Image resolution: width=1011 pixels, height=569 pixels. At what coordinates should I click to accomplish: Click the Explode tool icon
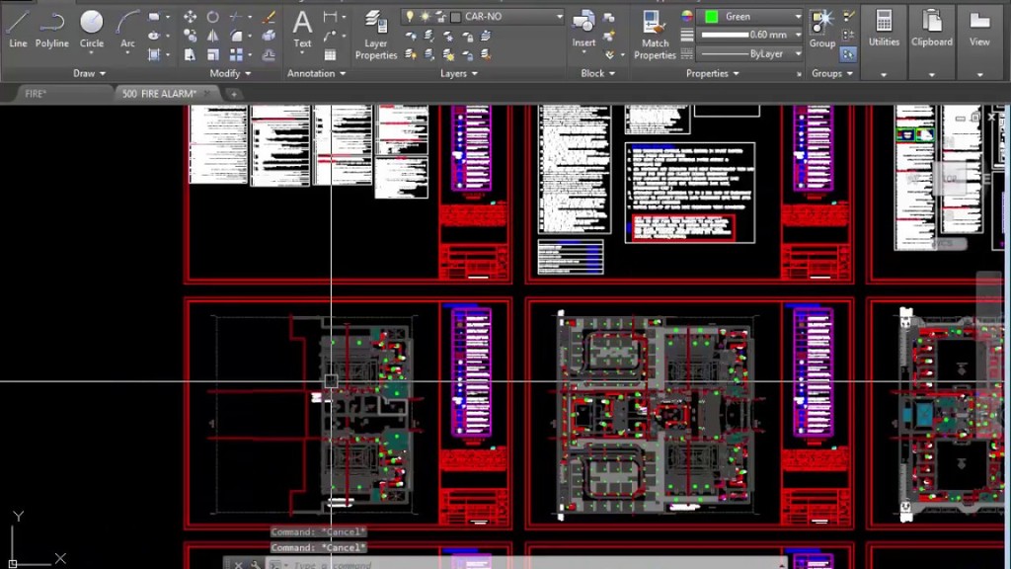270,36
